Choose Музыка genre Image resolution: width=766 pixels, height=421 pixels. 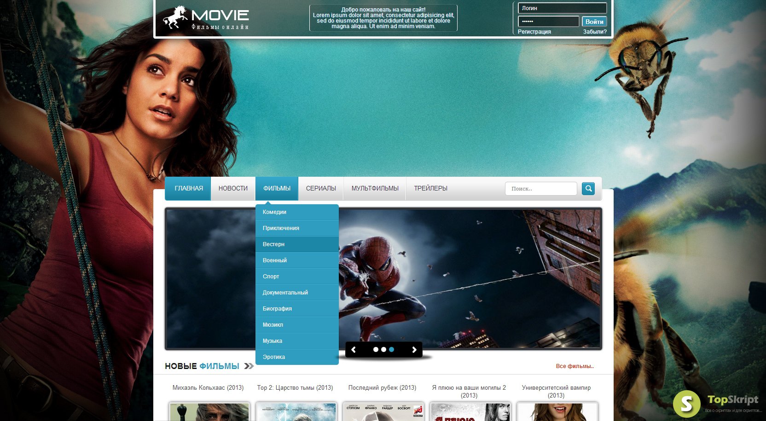pyautogui.click(x=297, y=341)
